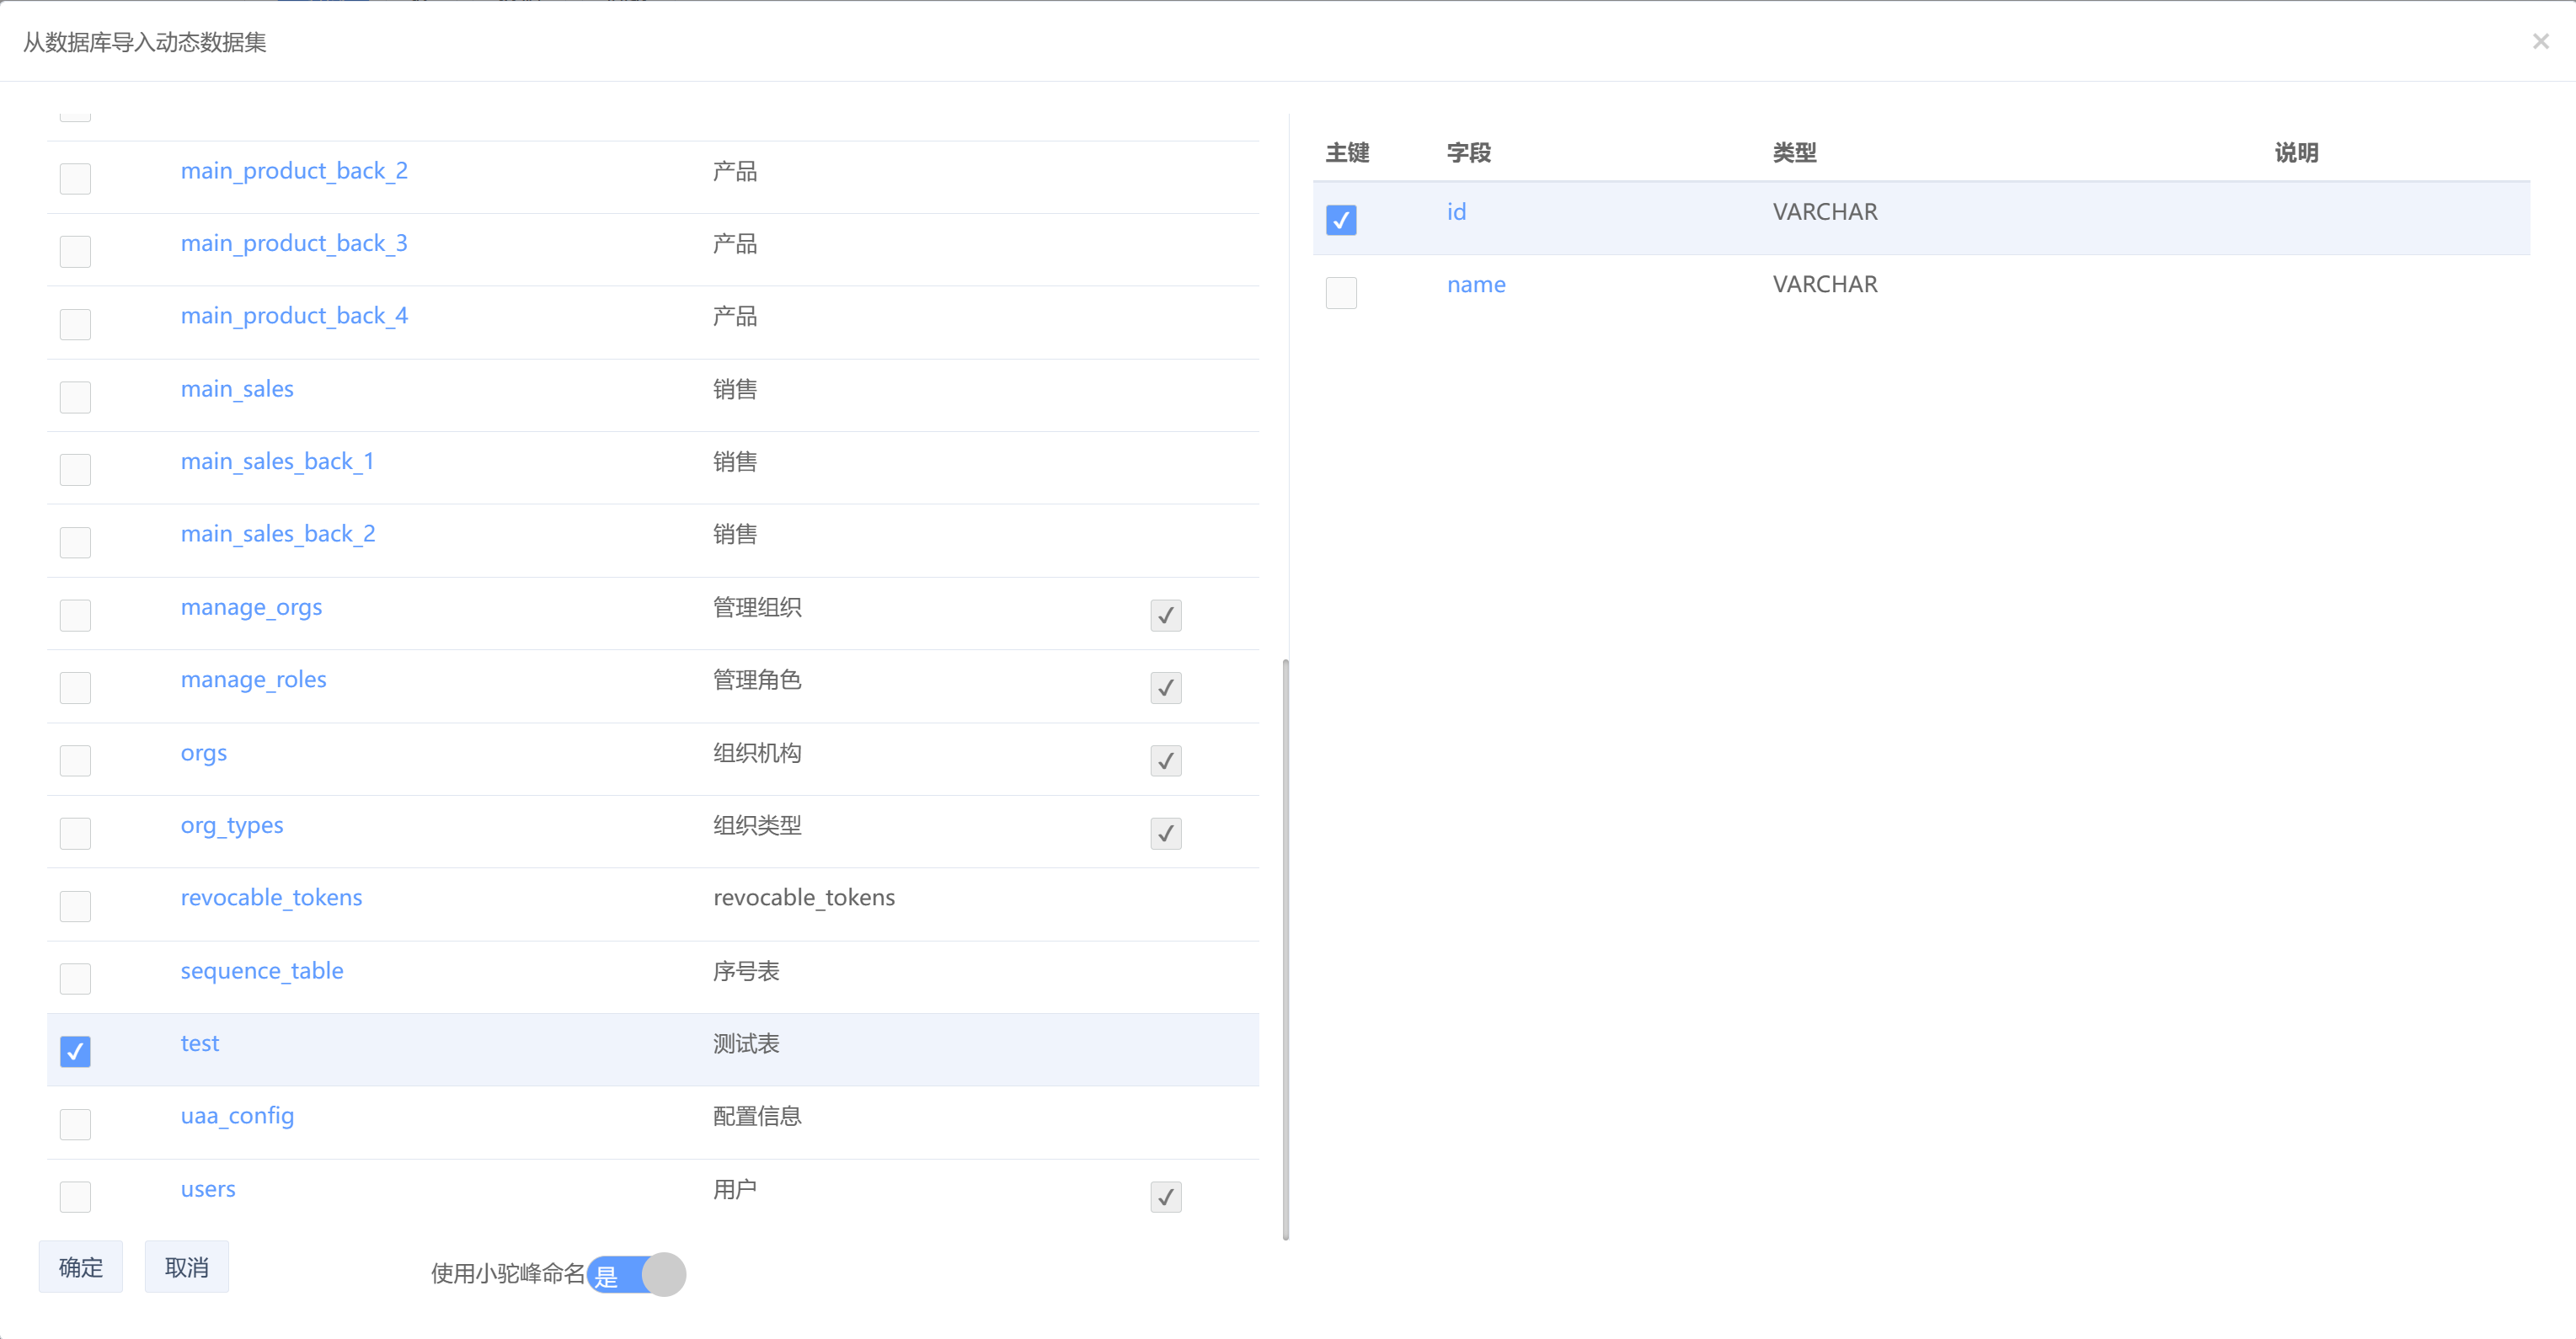The image size is (2576, 1339).
Task: Check the uaa_config row checkbox
Action: (x=75, y=1124)
